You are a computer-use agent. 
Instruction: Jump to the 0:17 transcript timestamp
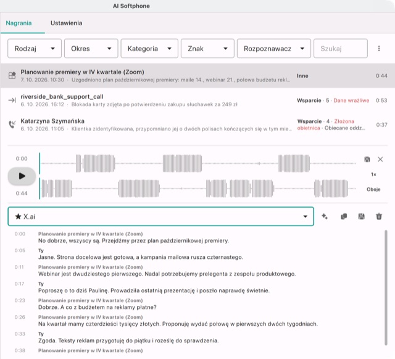(19, 284)
